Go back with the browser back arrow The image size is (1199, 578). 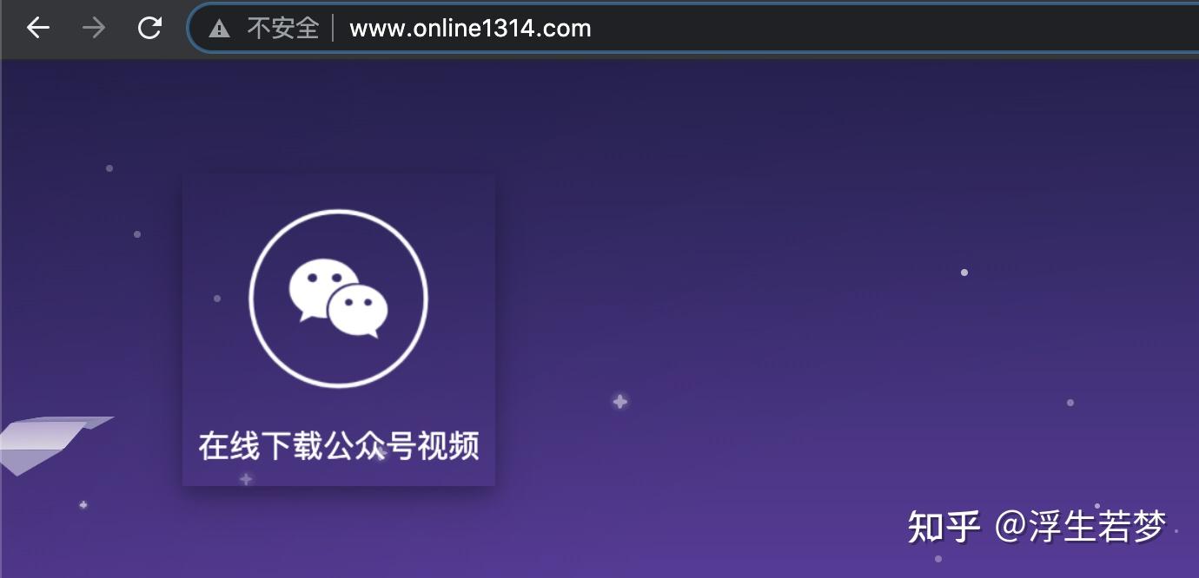pos(38,28)
